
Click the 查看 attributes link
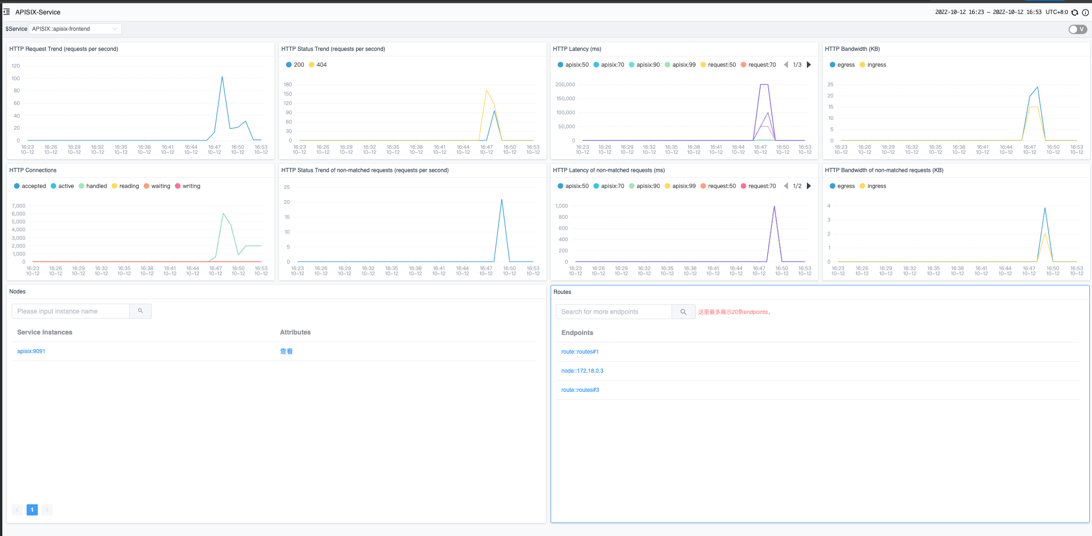click(x=286, y=351)
